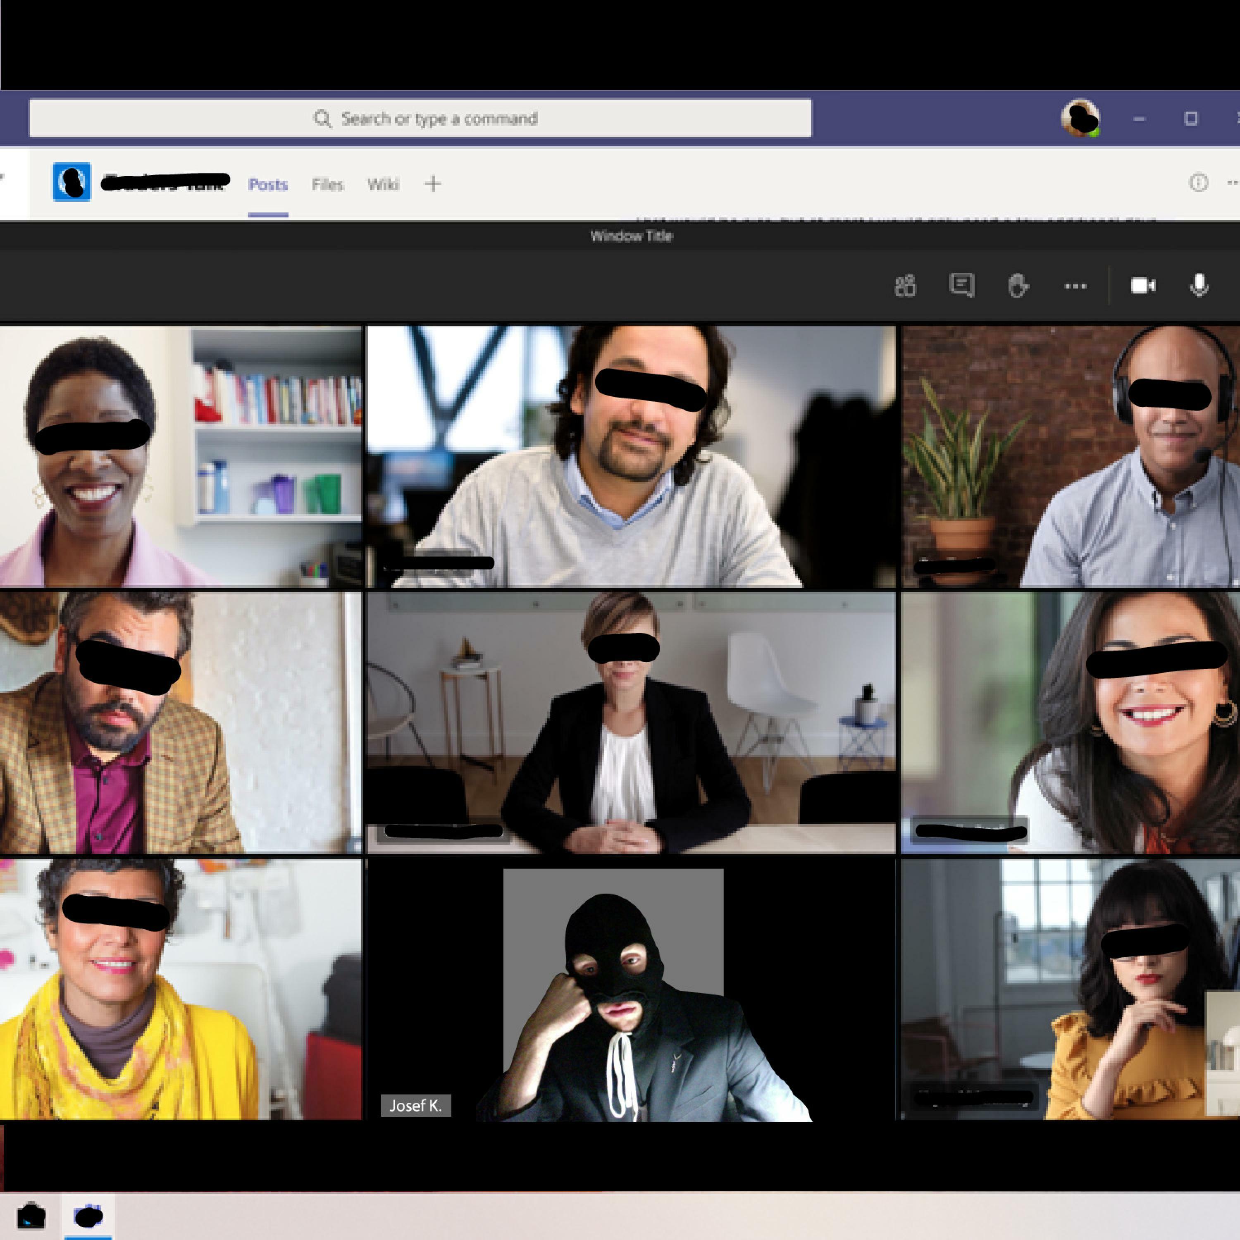Add a new tab with plus button
Image resolution: width=1240 pixels, height=1240 pixels.
[433, 184]
